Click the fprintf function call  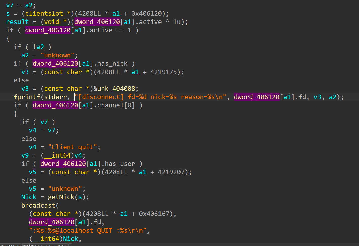point(27,97)
